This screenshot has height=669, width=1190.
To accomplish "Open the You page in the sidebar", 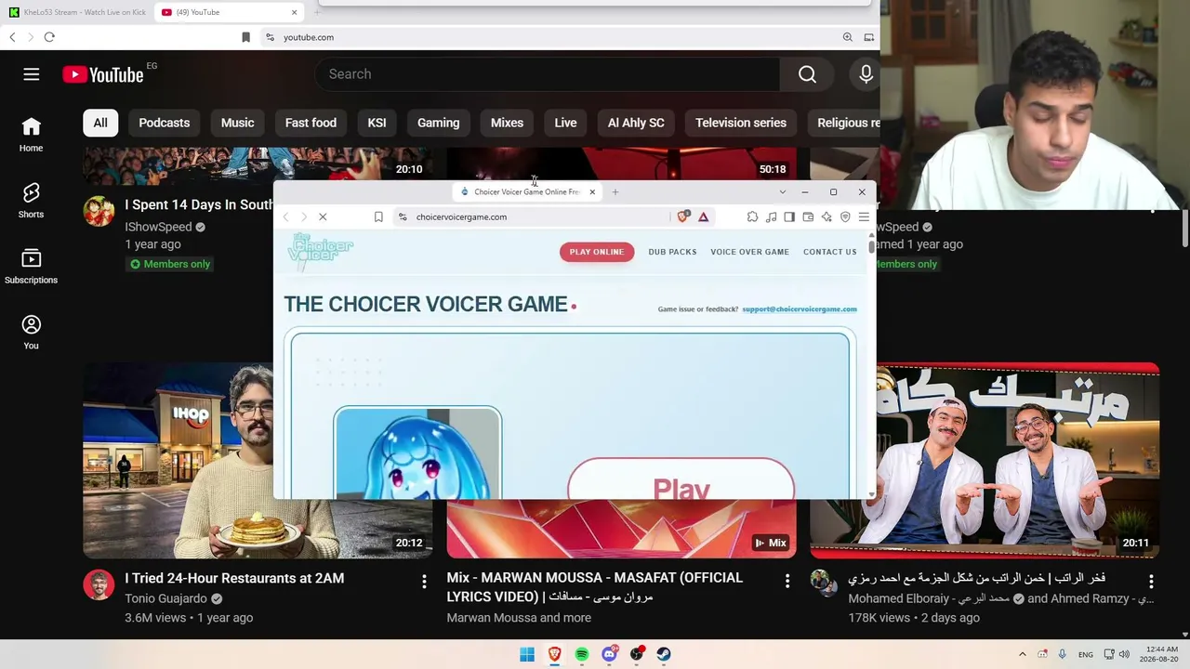I will (31, 333).
